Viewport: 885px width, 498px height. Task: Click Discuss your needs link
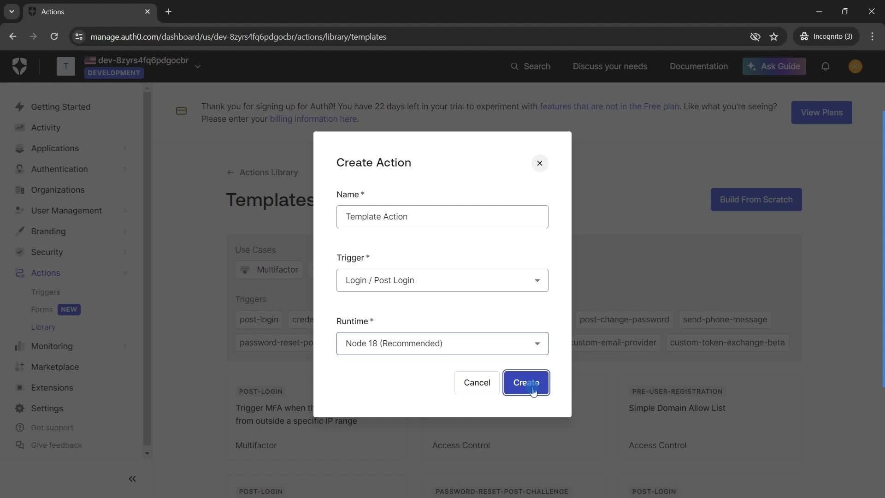click(610, 66)
